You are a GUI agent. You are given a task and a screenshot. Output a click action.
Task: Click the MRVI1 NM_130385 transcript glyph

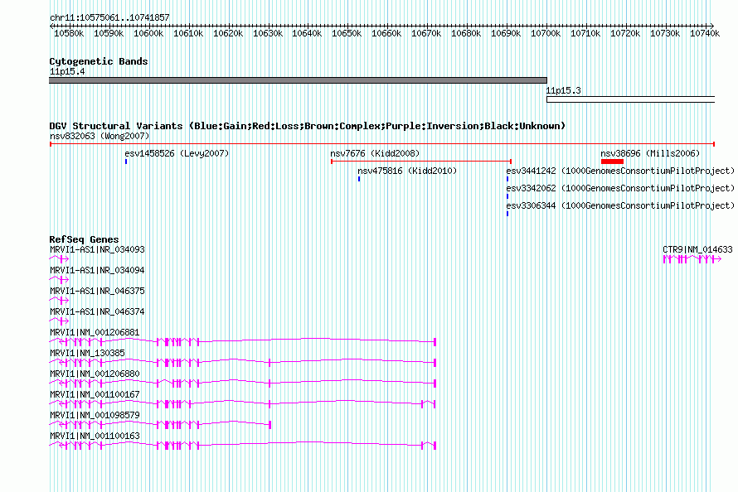(x=243, y=362)
